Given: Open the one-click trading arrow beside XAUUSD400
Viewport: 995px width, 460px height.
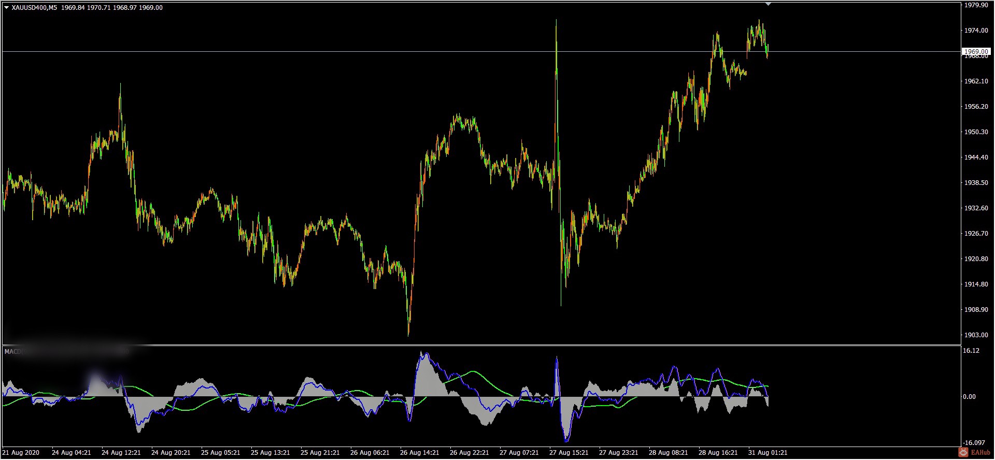Looking at the screenshot, I should [x=6, y=8].
